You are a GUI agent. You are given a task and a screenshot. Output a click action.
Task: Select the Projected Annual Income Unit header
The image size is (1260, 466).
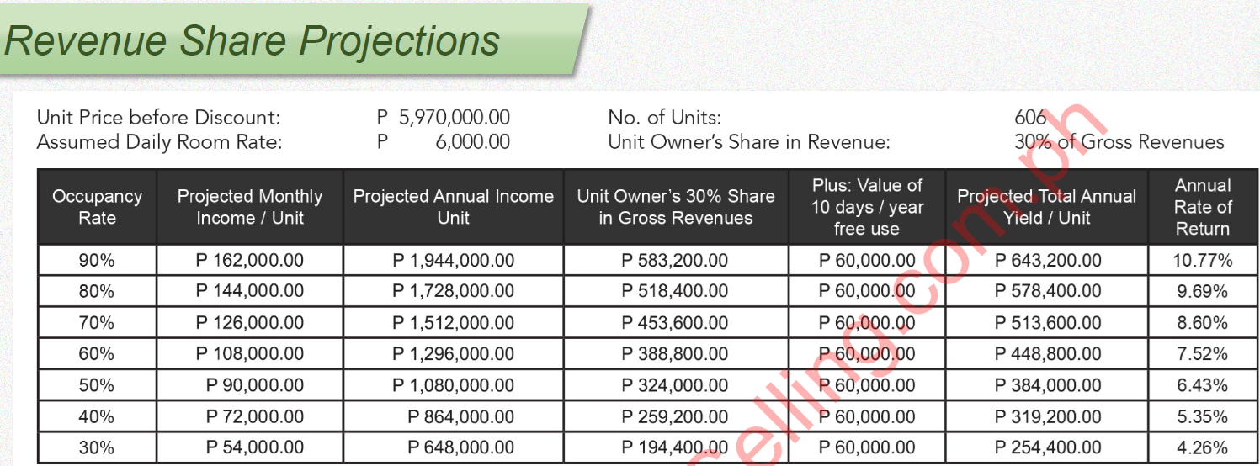pyautogui.click(x=453, y=207)
